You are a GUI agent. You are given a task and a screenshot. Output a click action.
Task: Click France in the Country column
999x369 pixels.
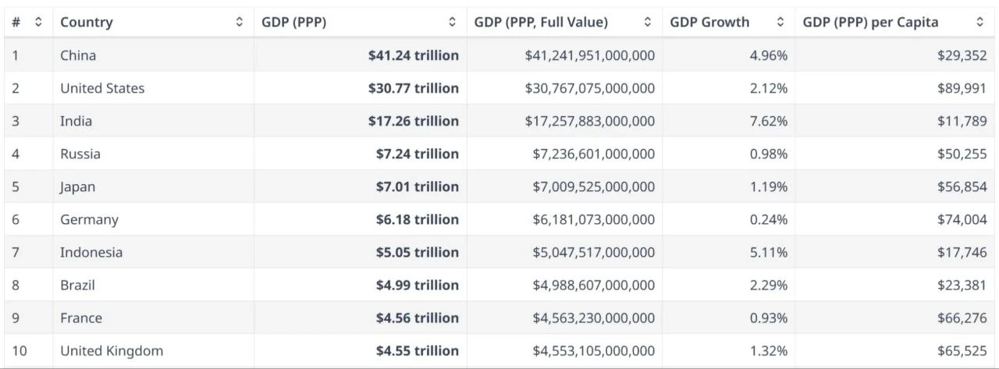[81, 318]
